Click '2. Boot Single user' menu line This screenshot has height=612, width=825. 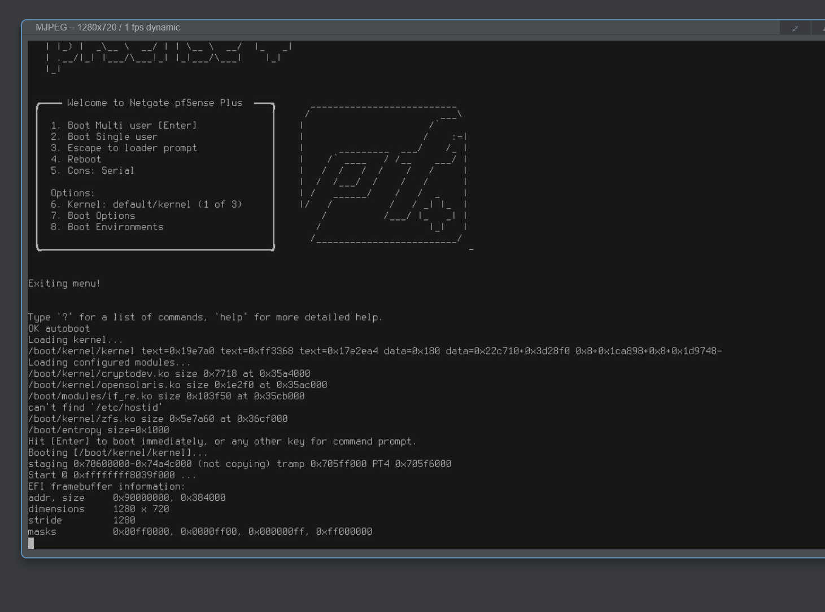point(104,137)
